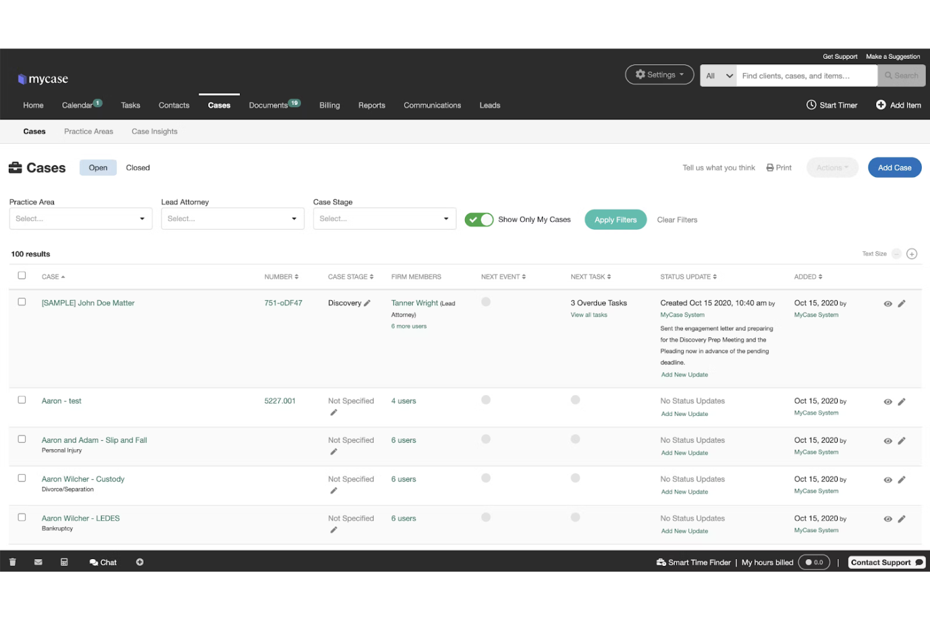Open Smart Time Finder

coord(693,562)
